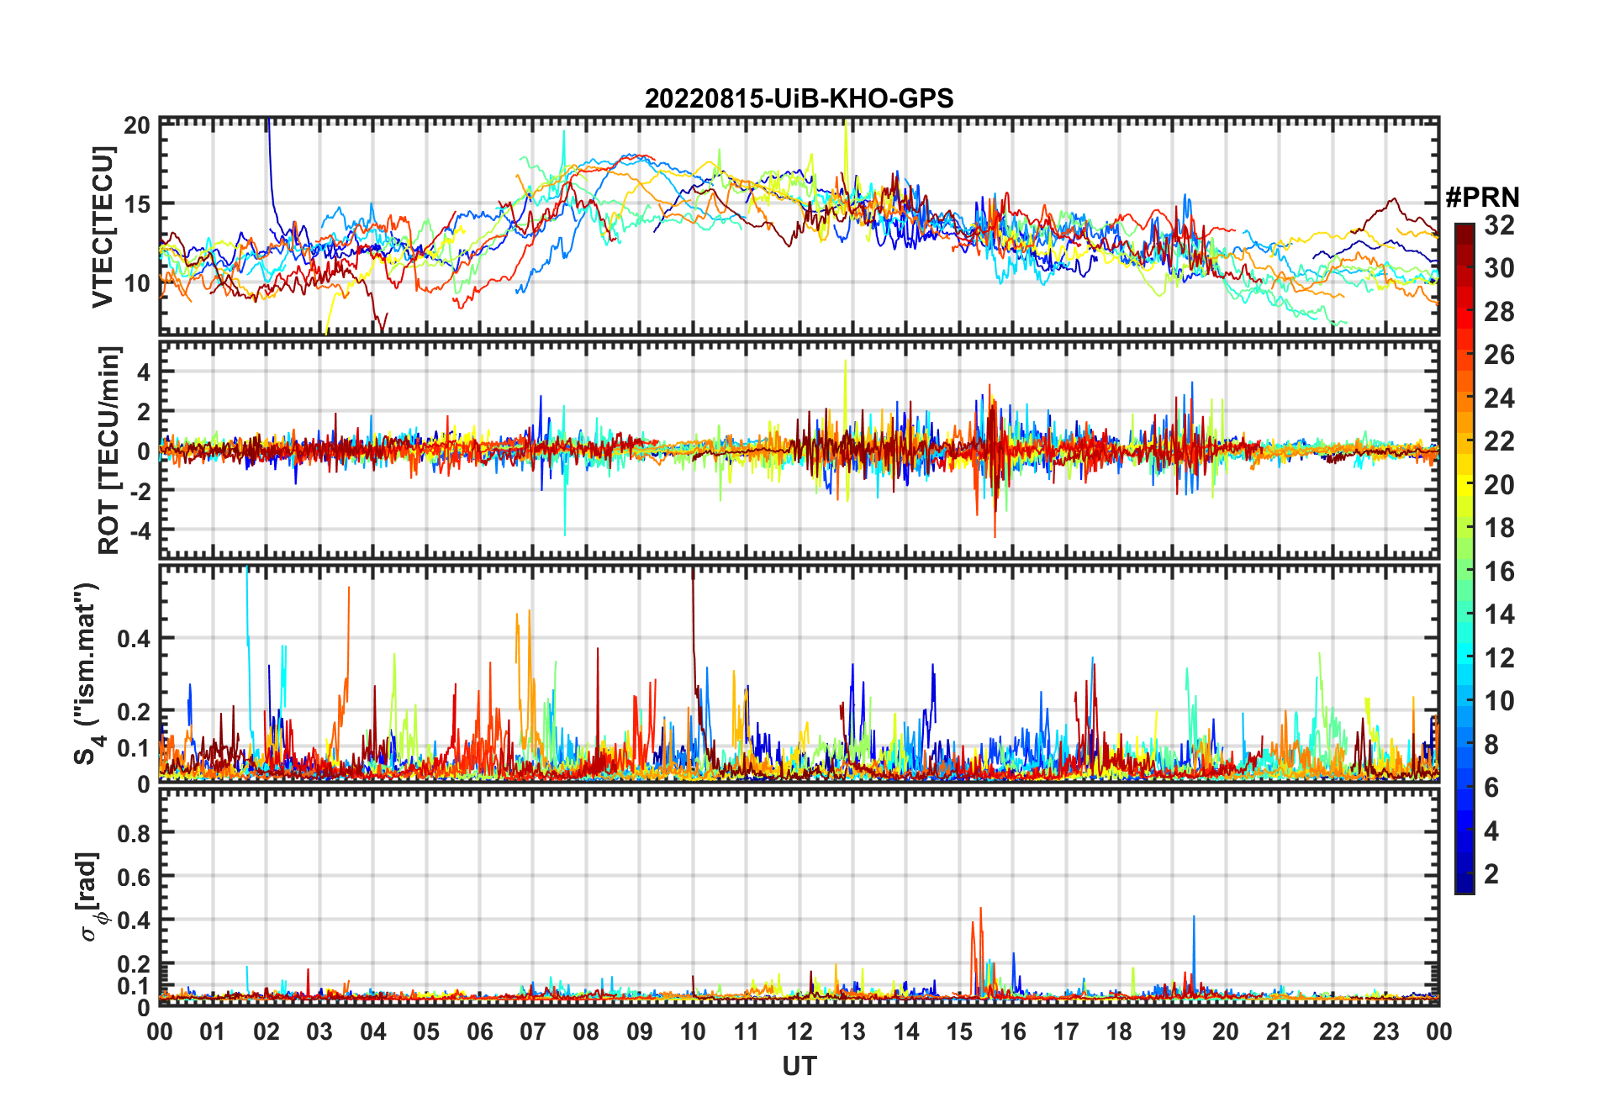Viewport: 1599px width, 1118px height.
Task: Click the VTEC[TECU] y-axis label
Action: tap(103, 227)
